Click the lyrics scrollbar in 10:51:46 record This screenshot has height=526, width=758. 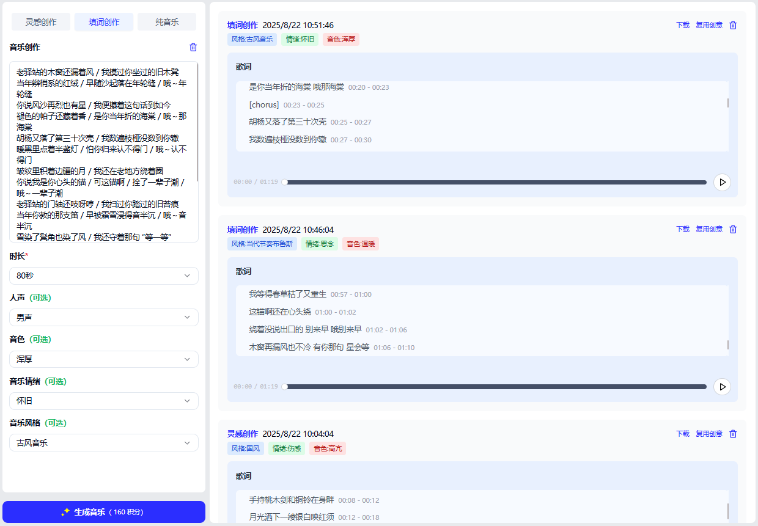[727, 103]
